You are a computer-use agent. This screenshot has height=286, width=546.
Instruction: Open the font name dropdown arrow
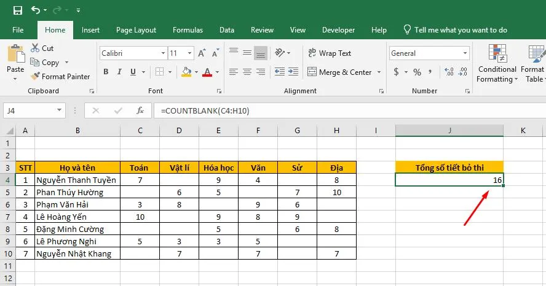tap(163, 53)
